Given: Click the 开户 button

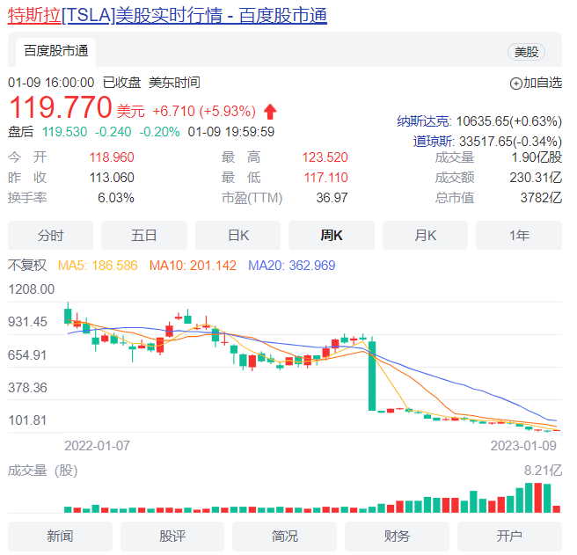Looking at the screenshot, I should pyautogui.click(x=509, y=536).
